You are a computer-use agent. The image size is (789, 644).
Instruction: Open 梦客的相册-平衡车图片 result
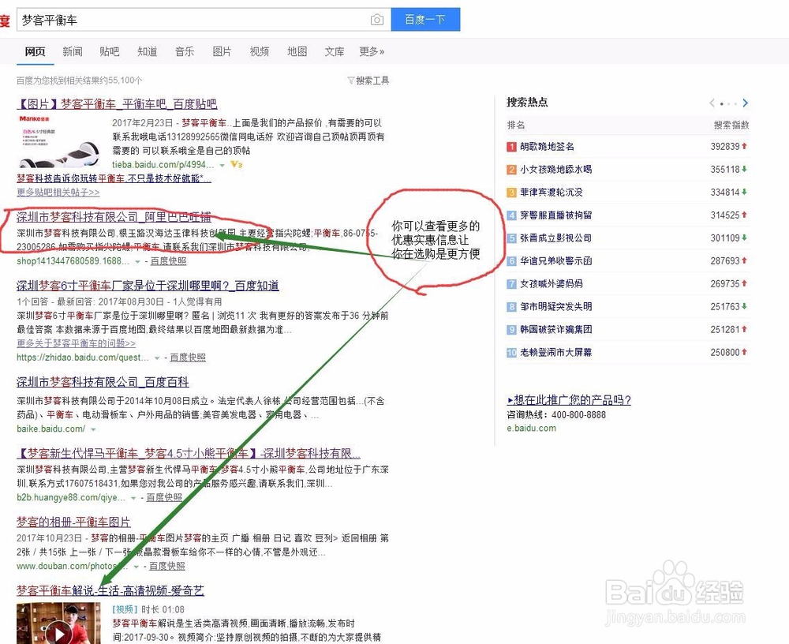click(73, 522)
